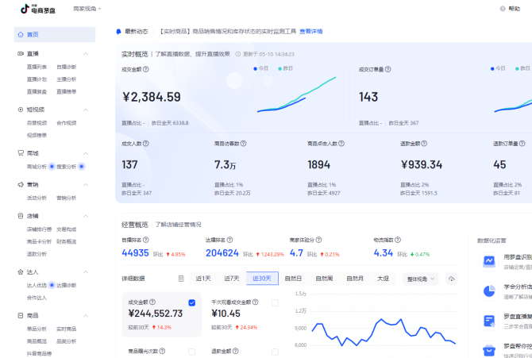Collapse the 商城 sidebar section
532x358 pixels.
coord(86,153)
